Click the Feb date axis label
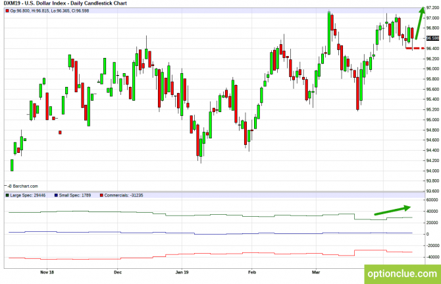This screenshot has width=441, height=284. 252,272
